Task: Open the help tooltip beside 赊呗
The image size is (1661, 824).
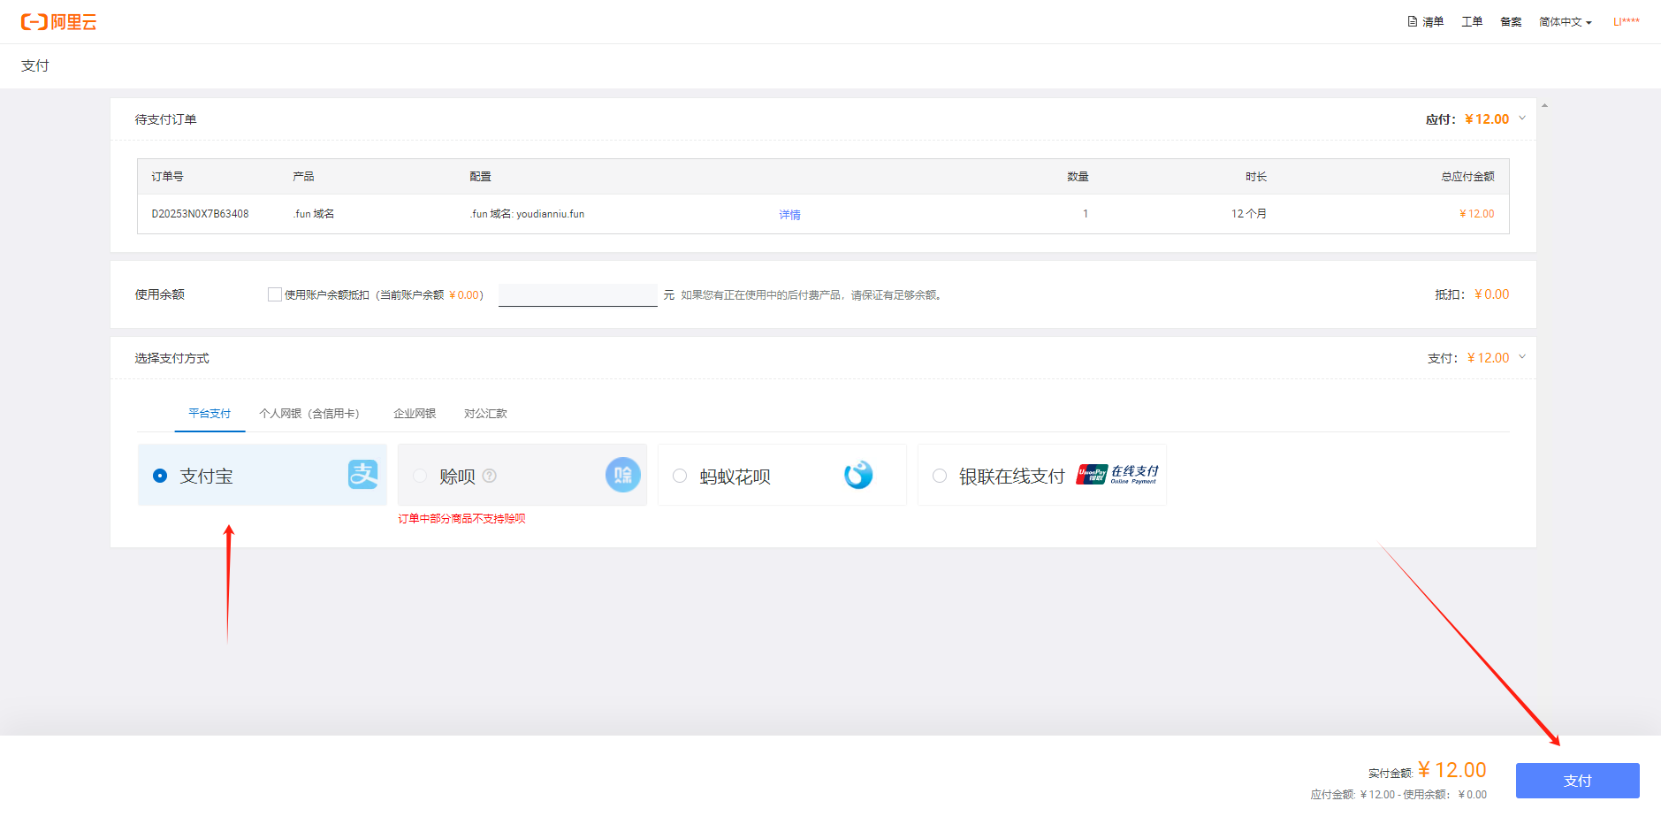Action: 490,476
